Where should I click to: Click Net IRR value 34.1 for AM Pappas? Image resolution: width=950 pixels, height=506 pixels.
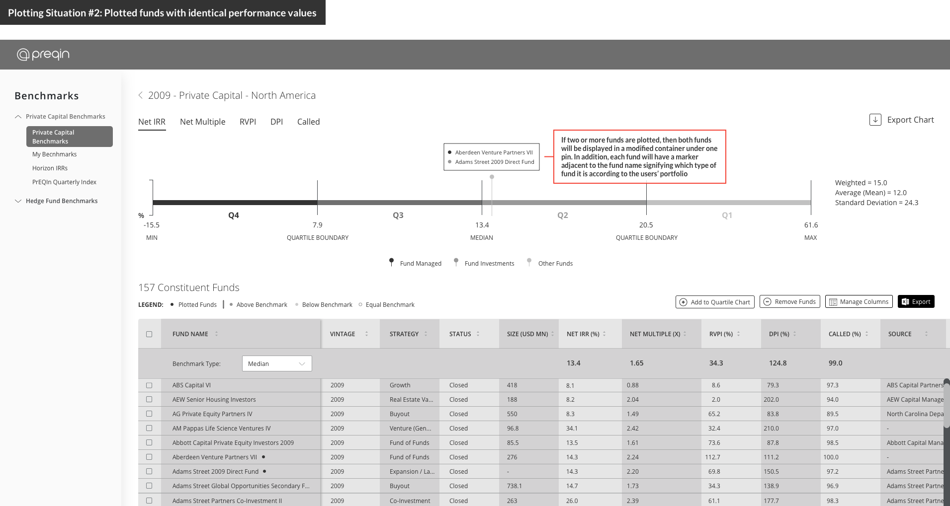click(572, 428)
